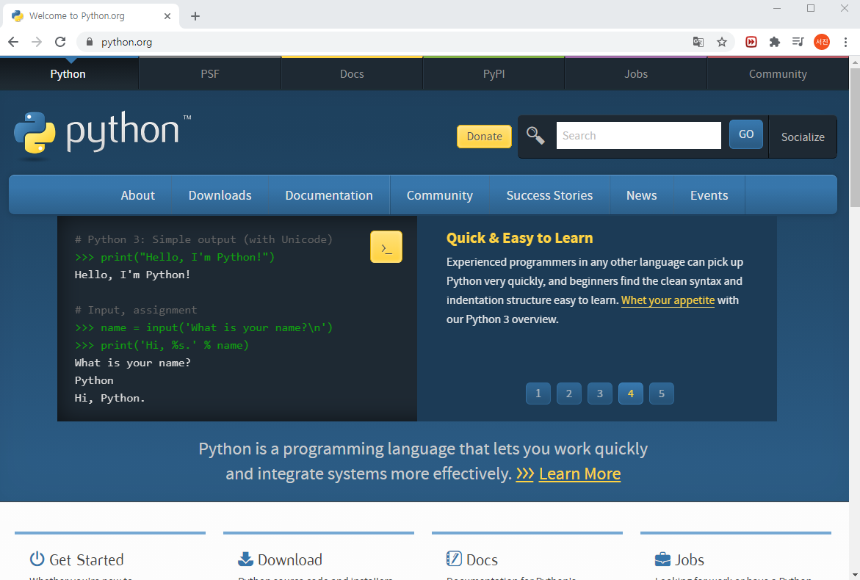Bookmark this page with star icon
This screenshot has height=580, width=860.
coord(722,42)
